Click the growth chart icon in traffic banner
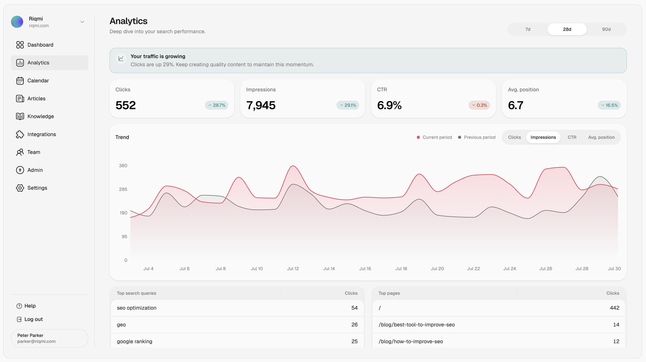Screen dimensions: 646x362 [121, 58]
